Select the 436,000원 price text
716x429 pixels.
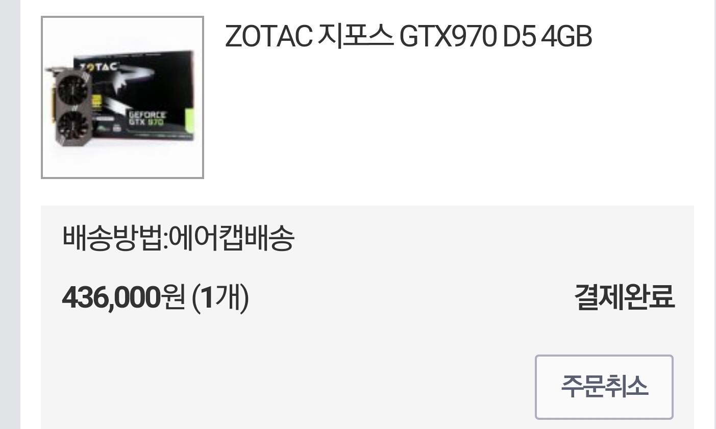point(123,298)
